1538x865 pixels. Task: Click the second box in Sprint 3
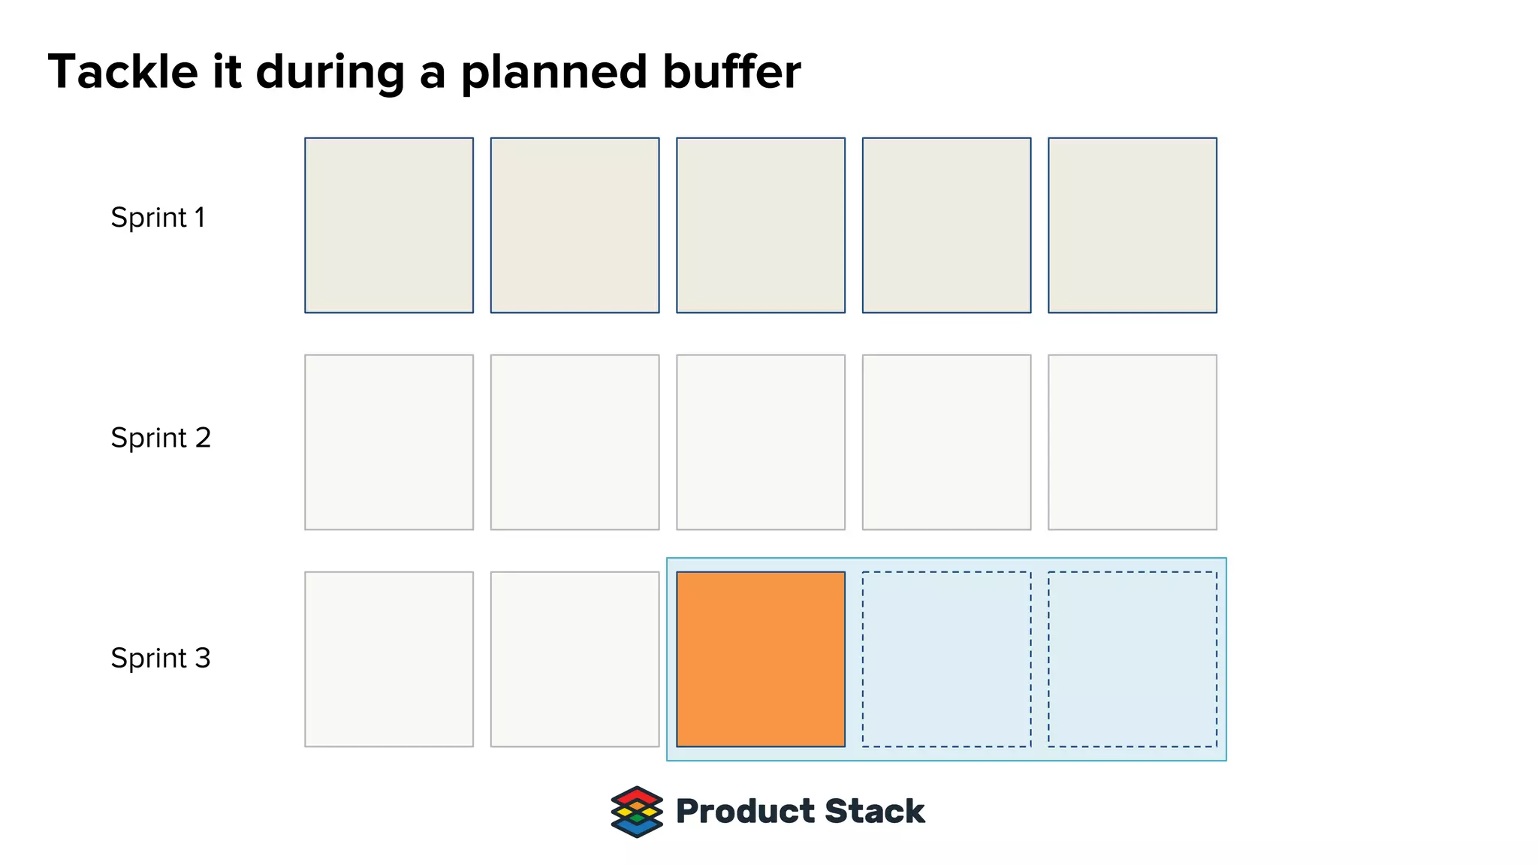coord(574,659)
